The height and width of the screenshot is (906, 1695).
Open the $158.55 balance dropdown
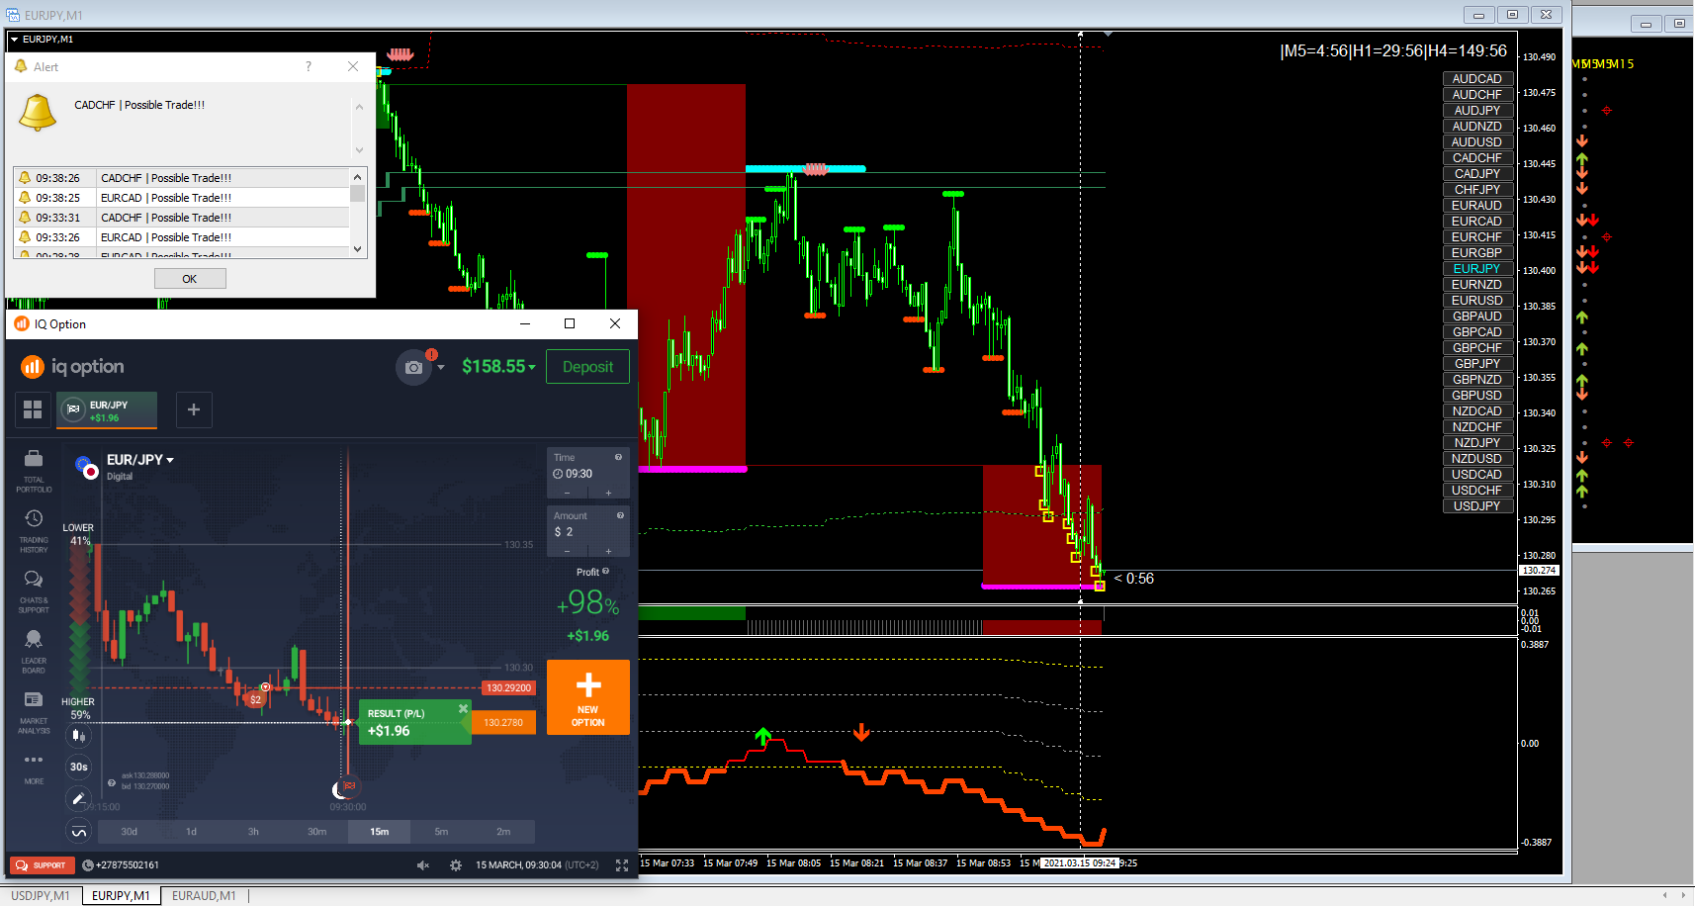(x=498, y=367)
